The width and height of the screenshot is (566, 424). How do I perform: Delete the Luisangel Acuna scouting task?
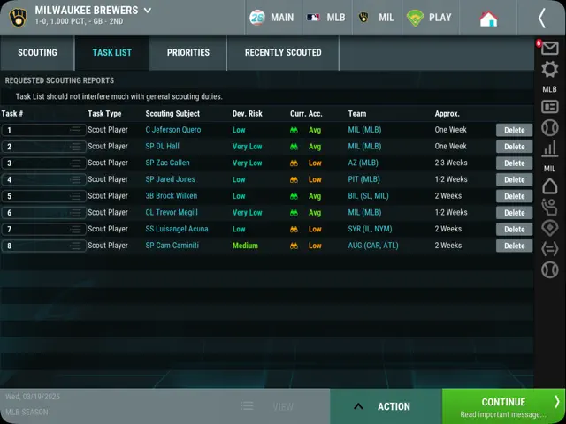514,230
